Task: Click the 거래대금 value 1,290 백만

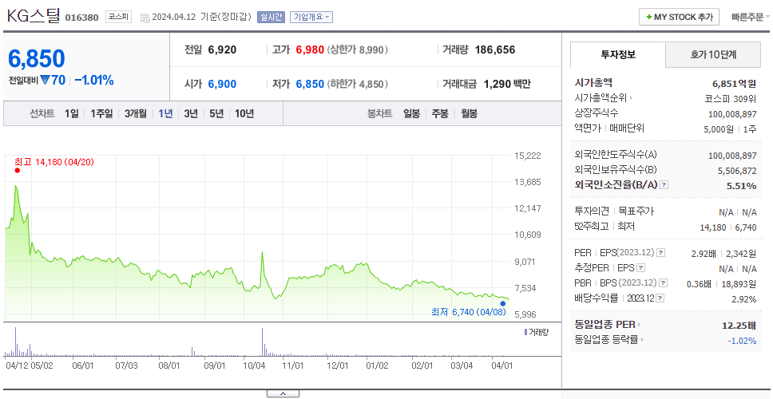Action: 507,85
